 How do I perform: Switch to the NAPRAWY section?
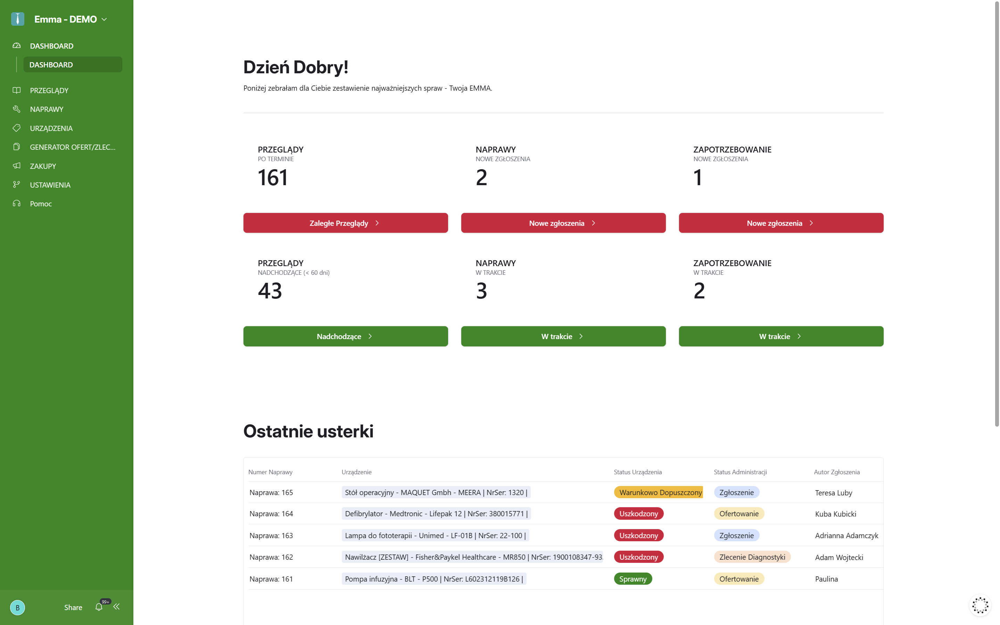46,109
